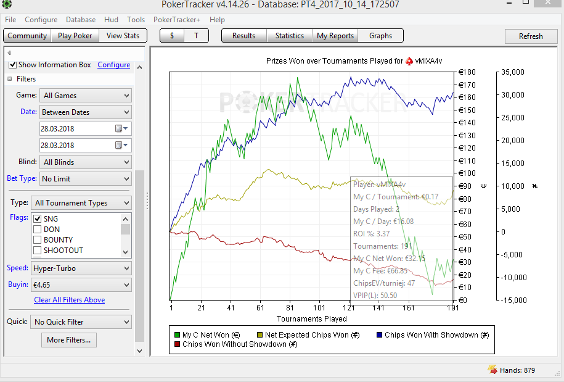Open the Hud menu
Screen dimensions: 564x382
(111, 20)
